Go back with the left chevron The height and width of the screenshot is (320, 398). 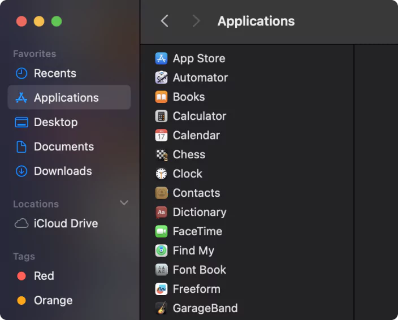[165, 21]
